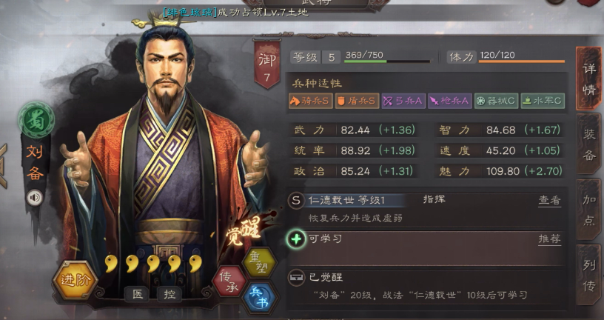
Task: Choose the 弓兵A troop aptitude badge
Action: (403, 101)
